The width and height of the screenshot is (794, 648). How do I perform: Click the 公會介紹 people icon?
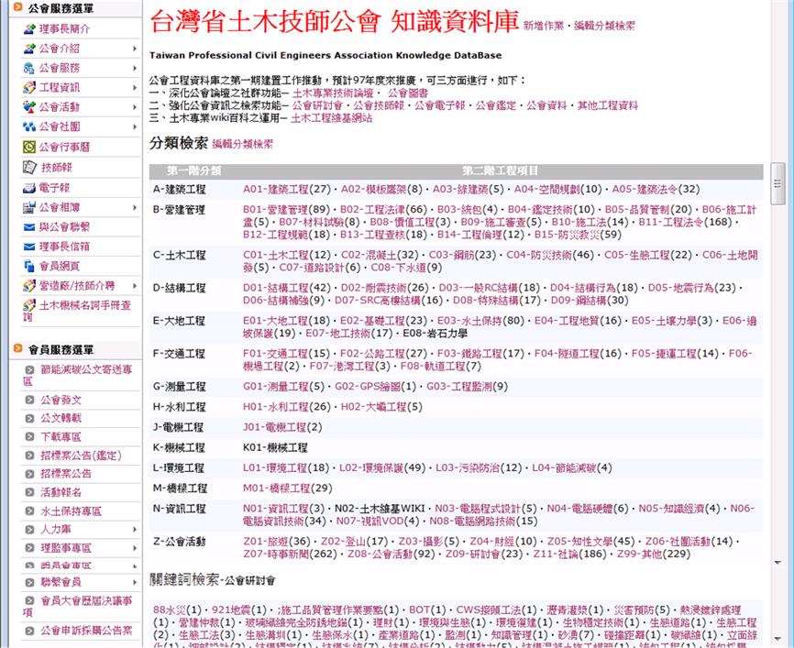(28, 49)
